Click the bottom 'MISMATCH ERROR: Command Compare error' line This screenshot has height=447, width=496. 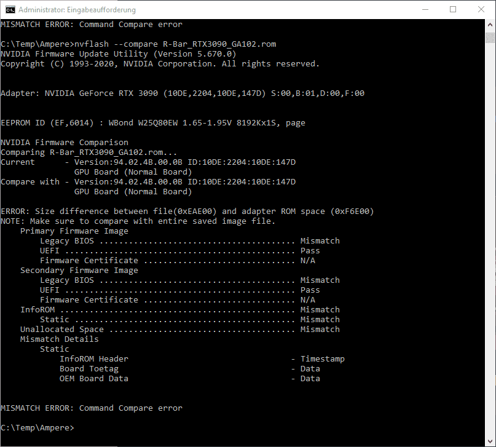[92, 408]
